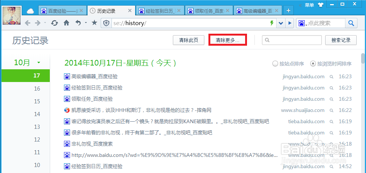Open the http://www.baidu.com/s?wd= history entry
Screen dimensions: 366x173
[175, 155]
